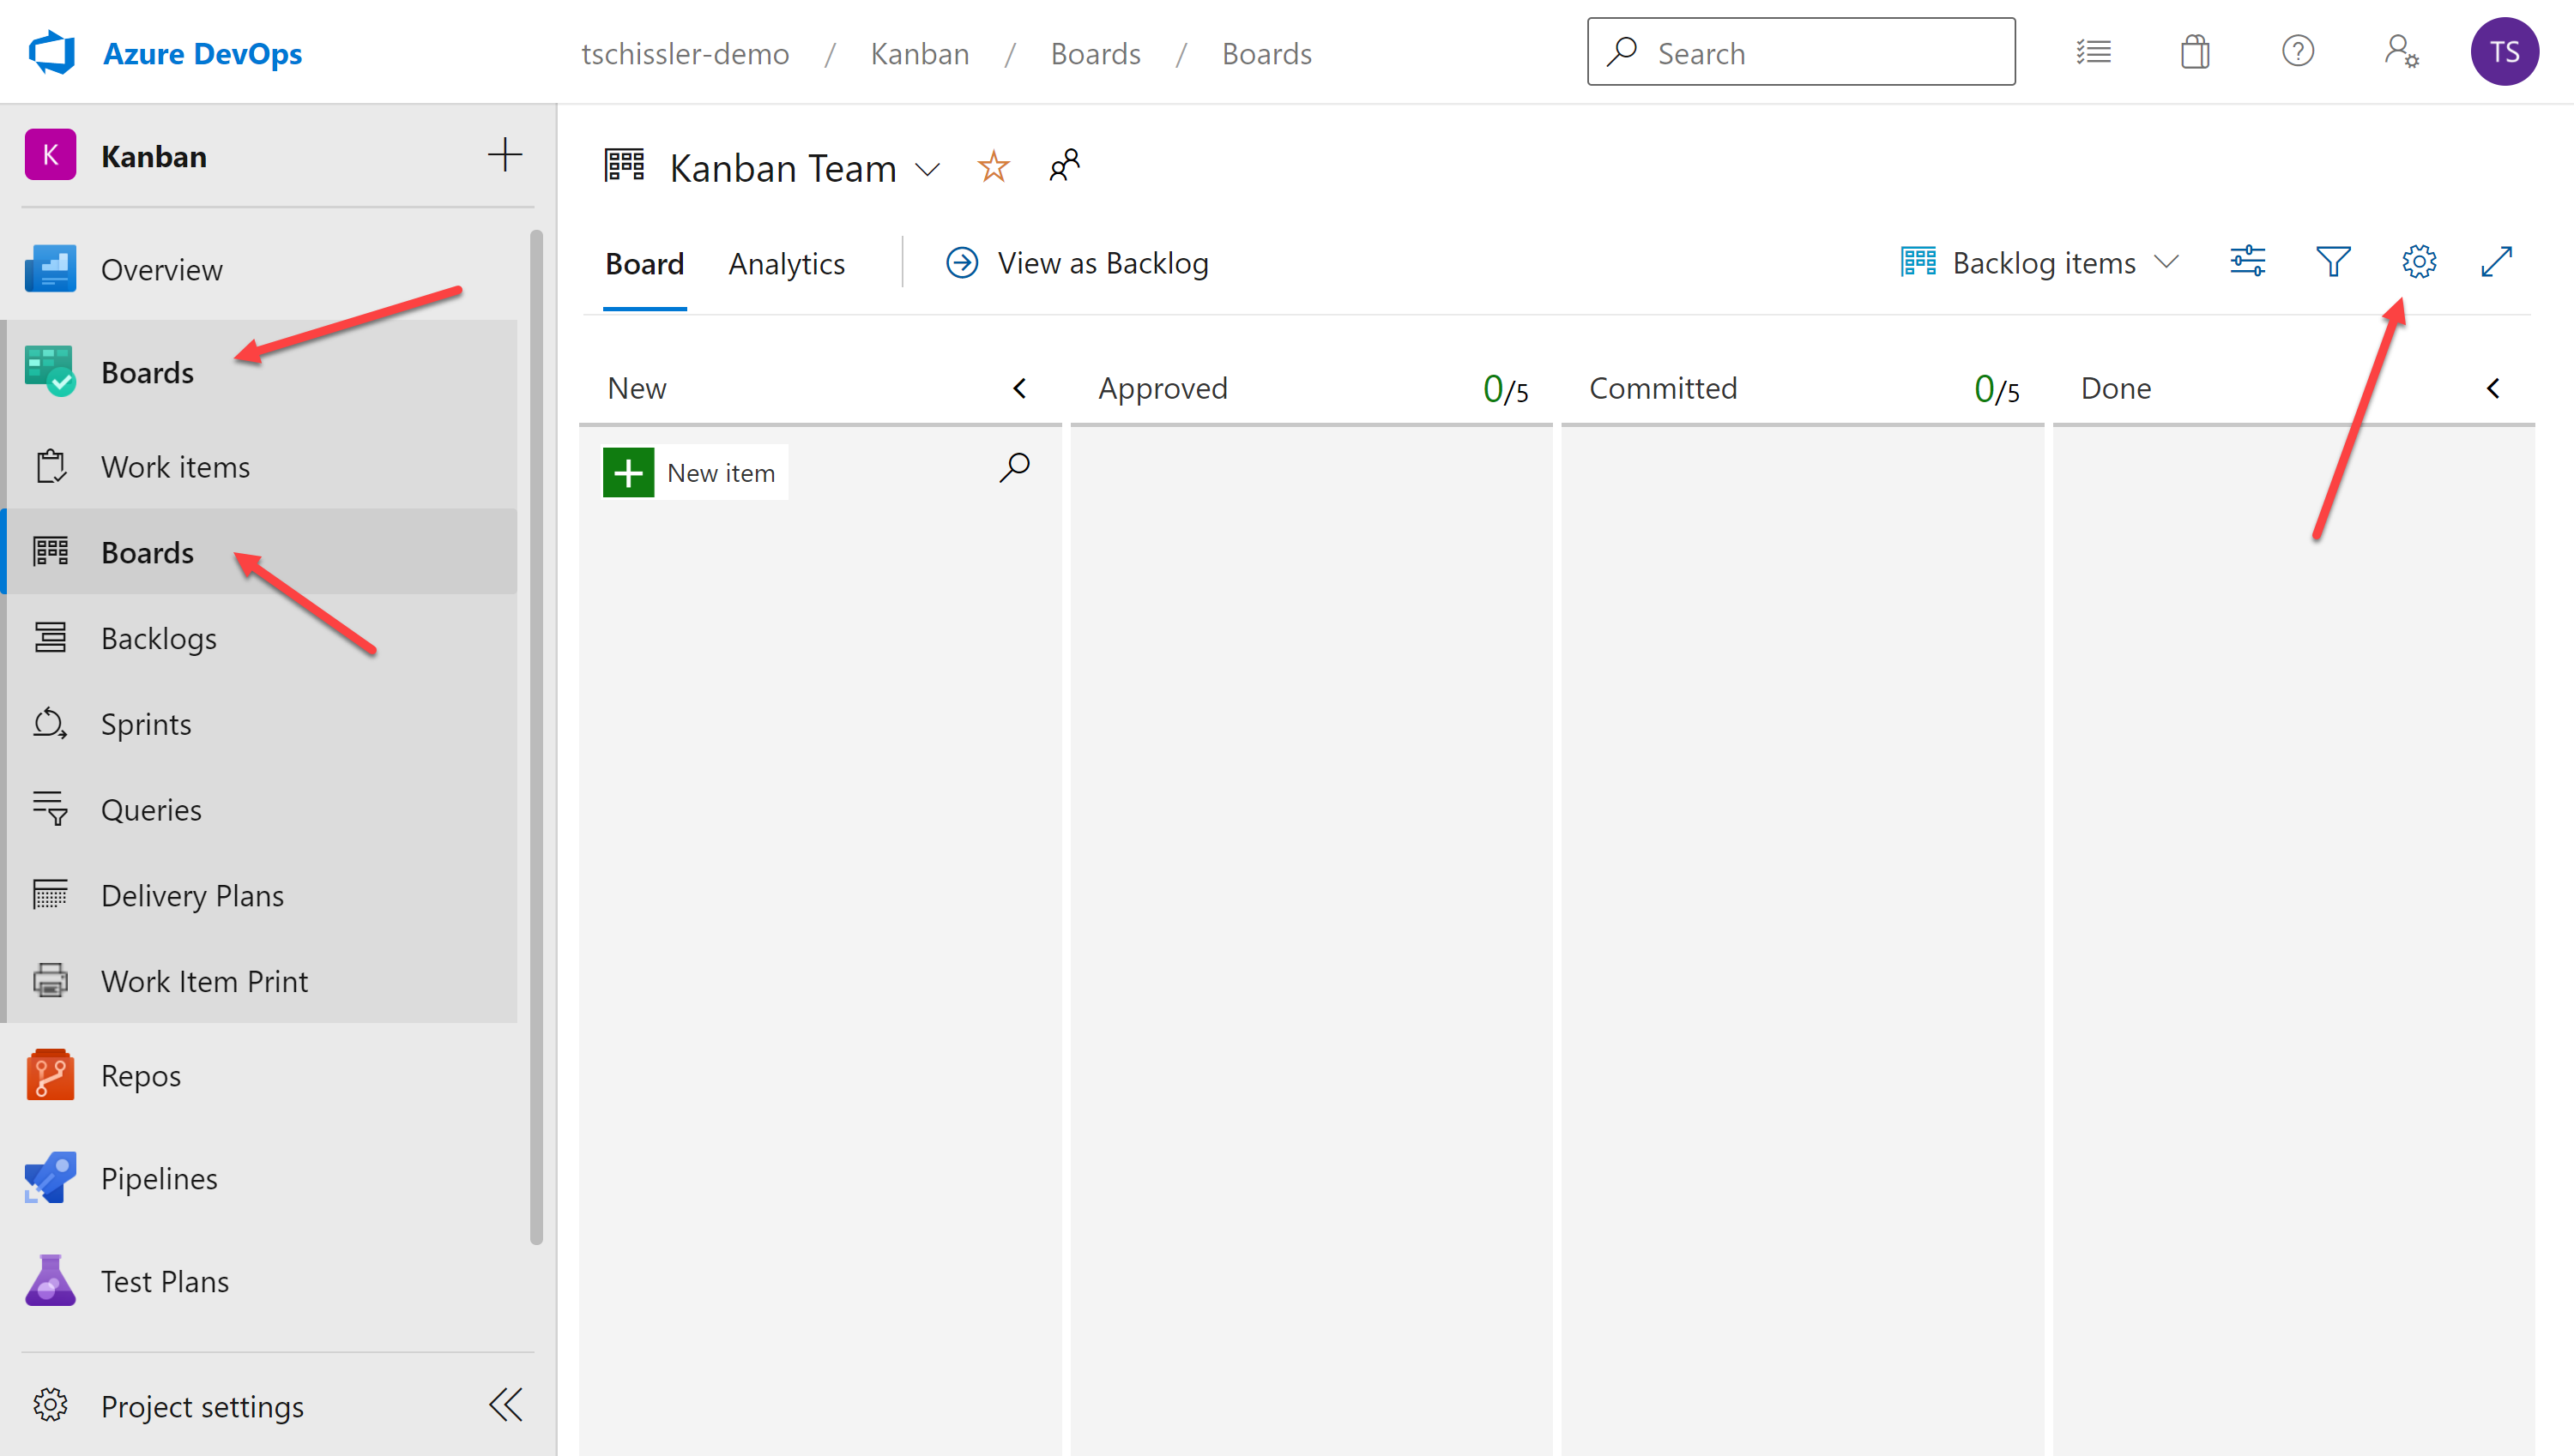Viewport: 2574px width, 1456px height.
Task: Open board settings gear icon
Action: [x=2419, y=262]
